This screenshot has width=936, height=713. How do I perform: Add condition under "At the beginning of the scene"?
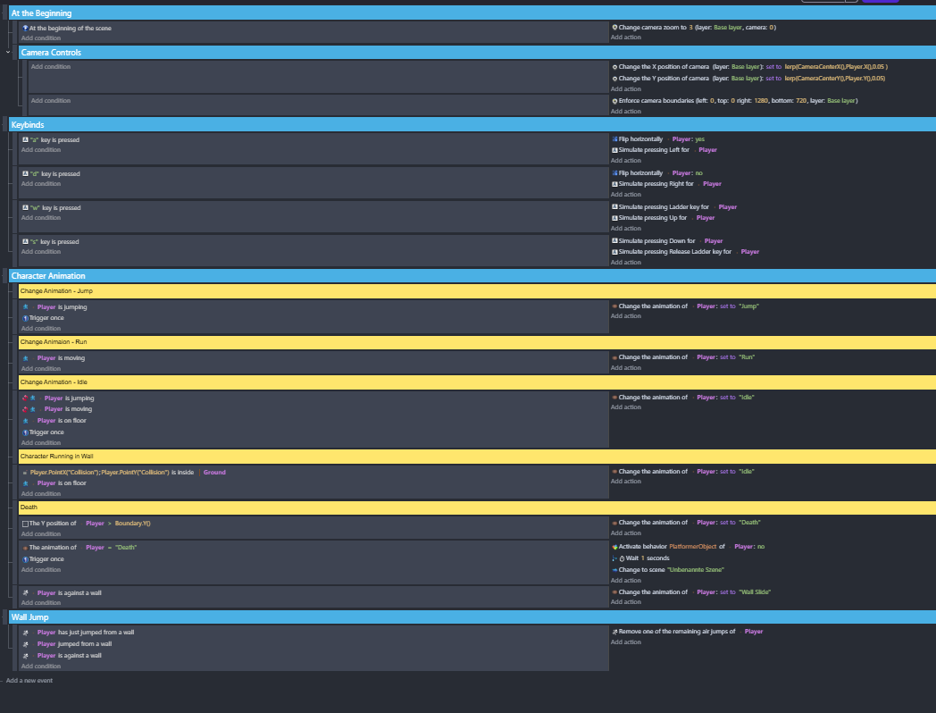coord(41,38)
